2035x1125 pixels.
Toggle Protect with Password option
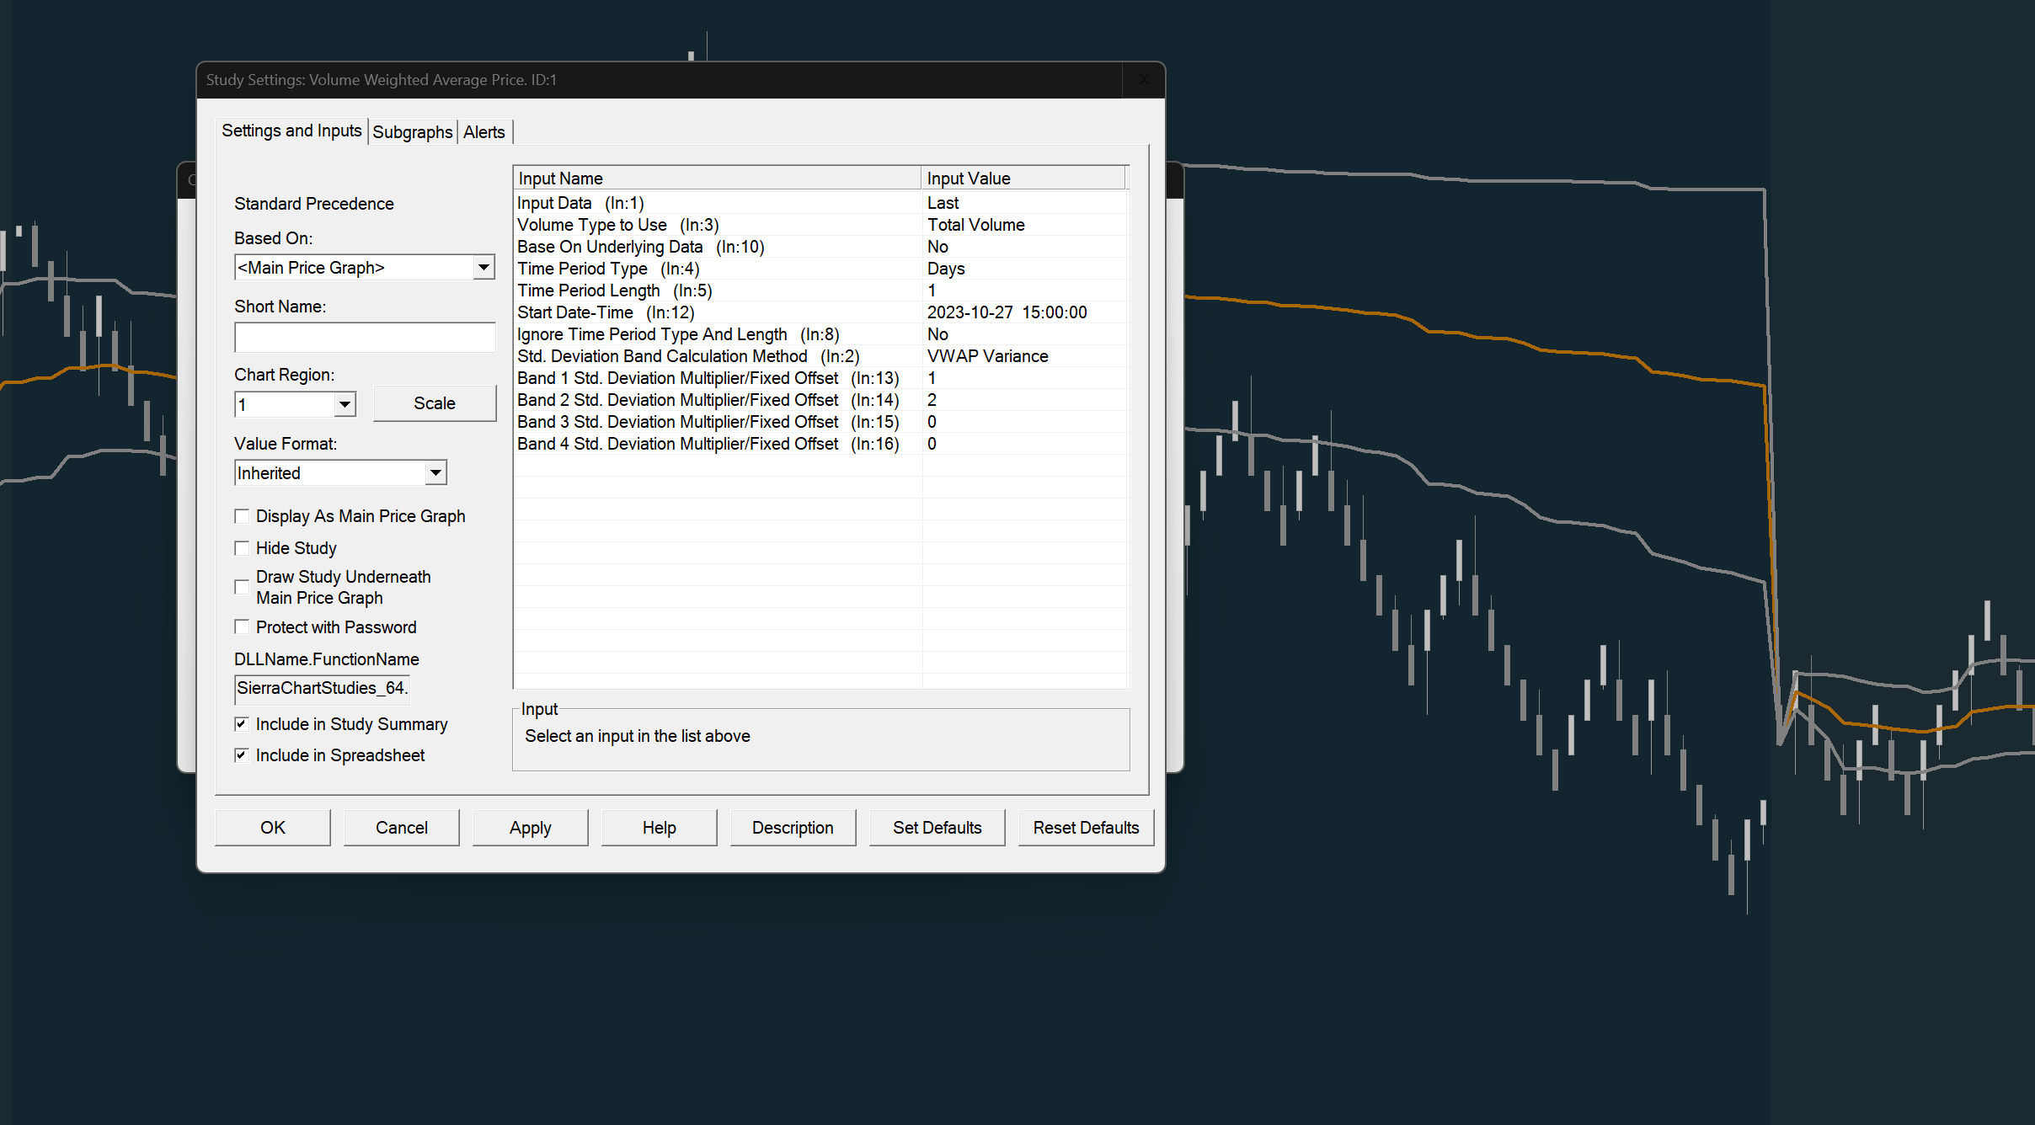coord(242,626)
